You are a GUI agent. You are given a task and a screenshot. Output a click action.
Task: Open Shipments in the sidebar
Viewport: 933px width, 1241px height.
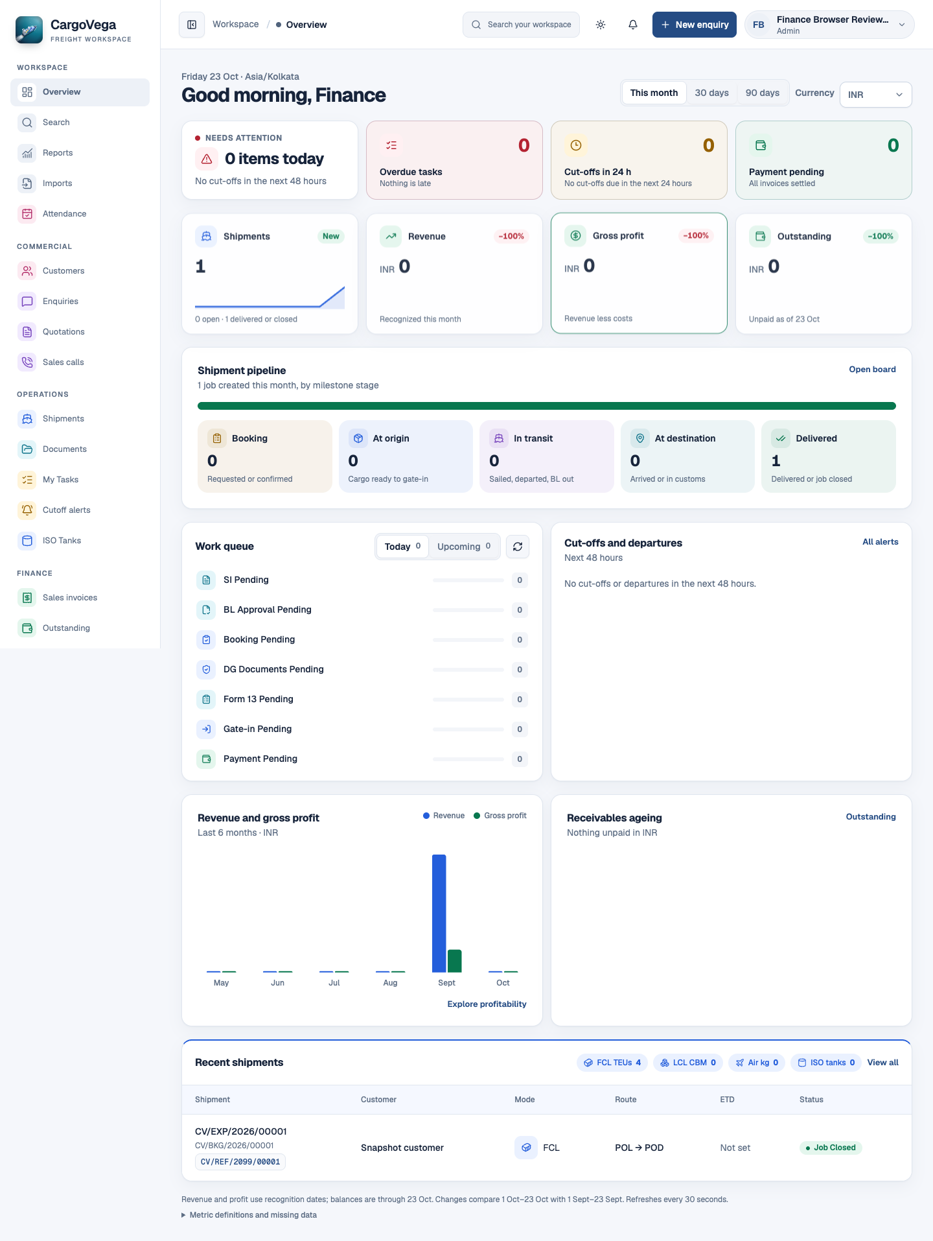(80, 419)
